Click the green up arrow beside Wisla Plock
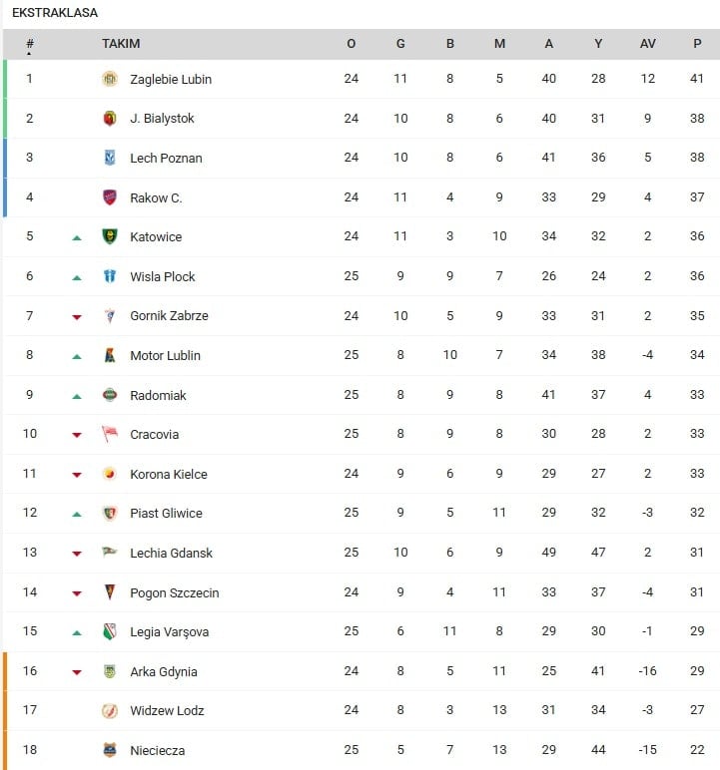 [x=77, y=277]
